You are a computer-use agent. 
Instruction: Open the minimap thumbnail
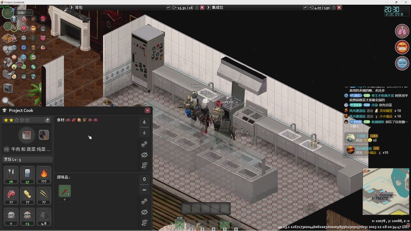[x=386, y=191]
